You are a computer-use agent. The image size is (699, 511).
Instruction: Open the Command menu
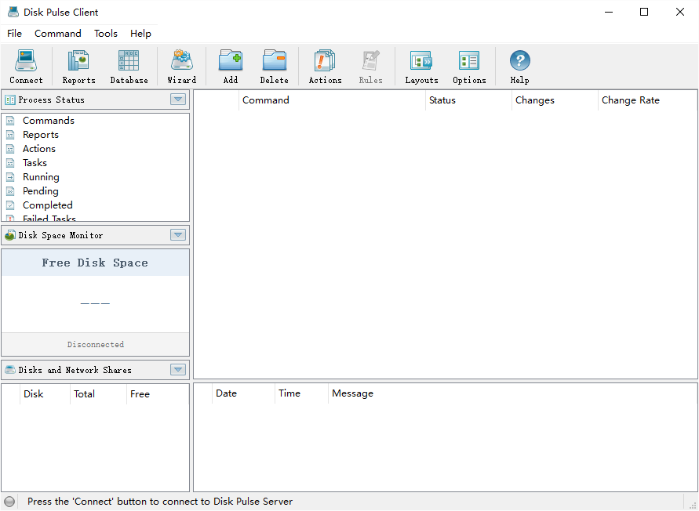click(x=58, y=34)
